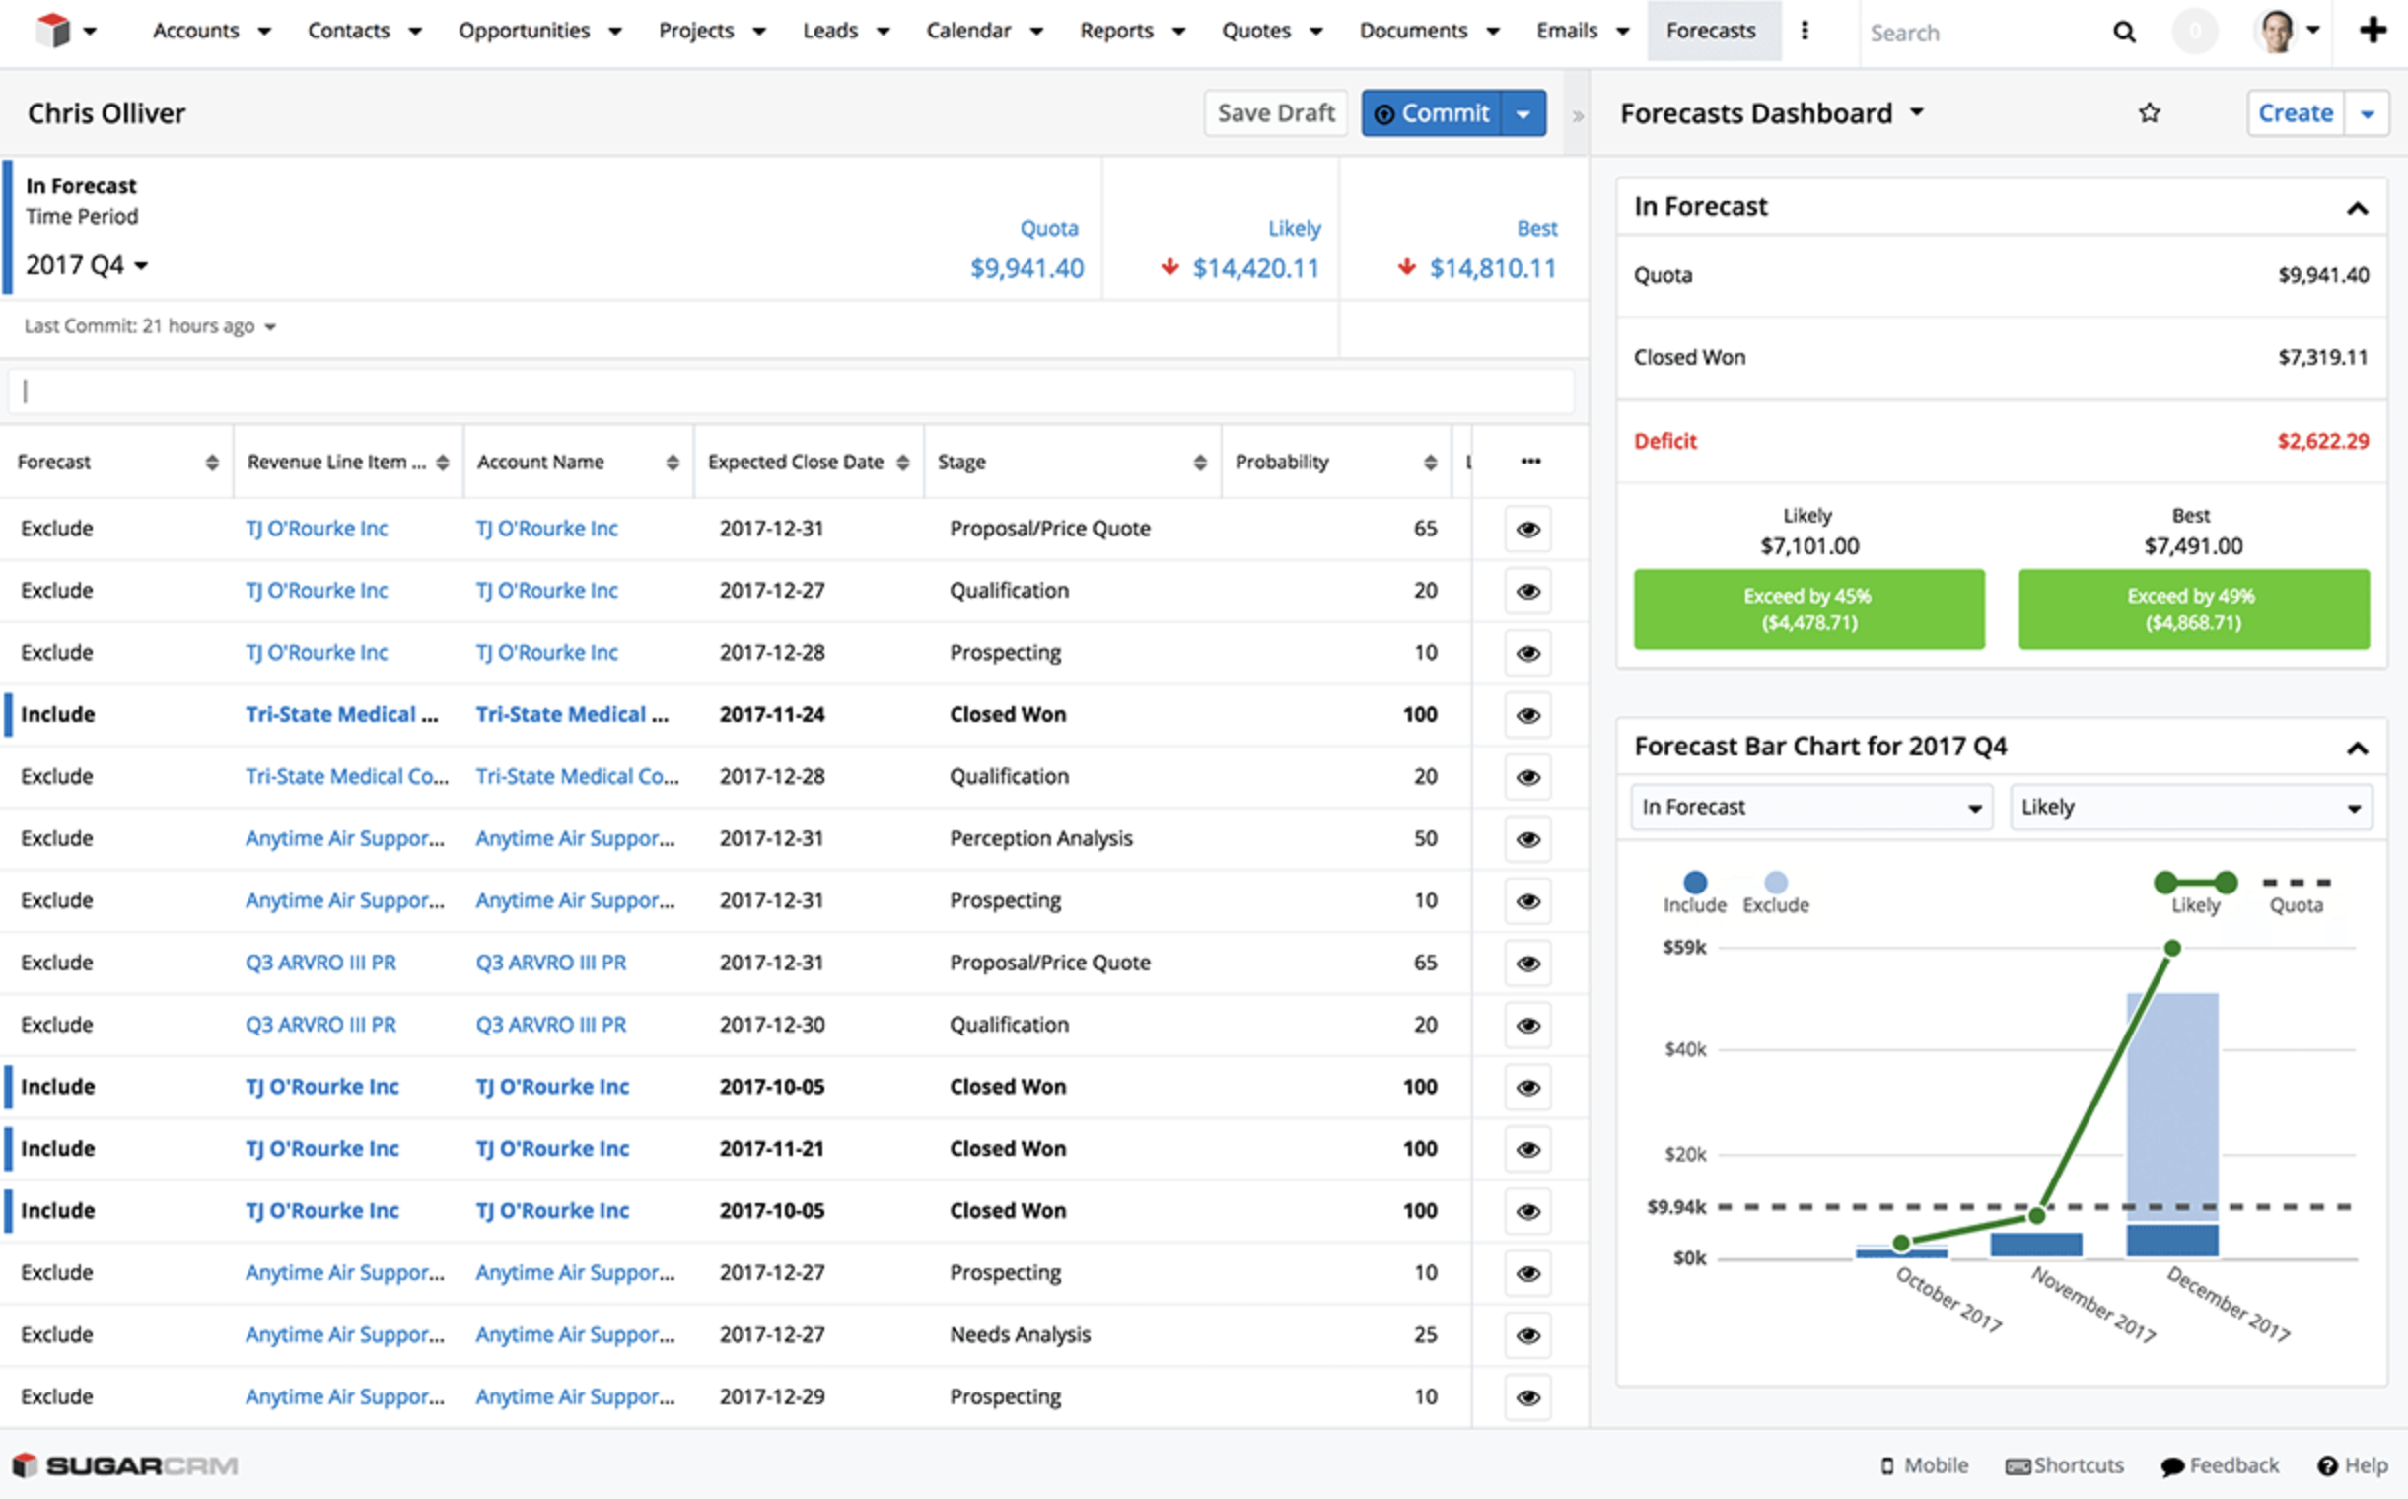Viewport: 2408px width, 1499px height.
Task: Open the three-dot more modules menu
Action: (x=1805, y=31)
